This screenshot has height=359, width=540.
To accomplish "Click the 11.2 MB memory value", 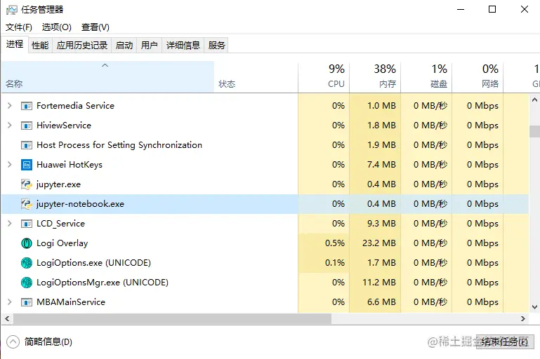I will click(x=379, y=283).
